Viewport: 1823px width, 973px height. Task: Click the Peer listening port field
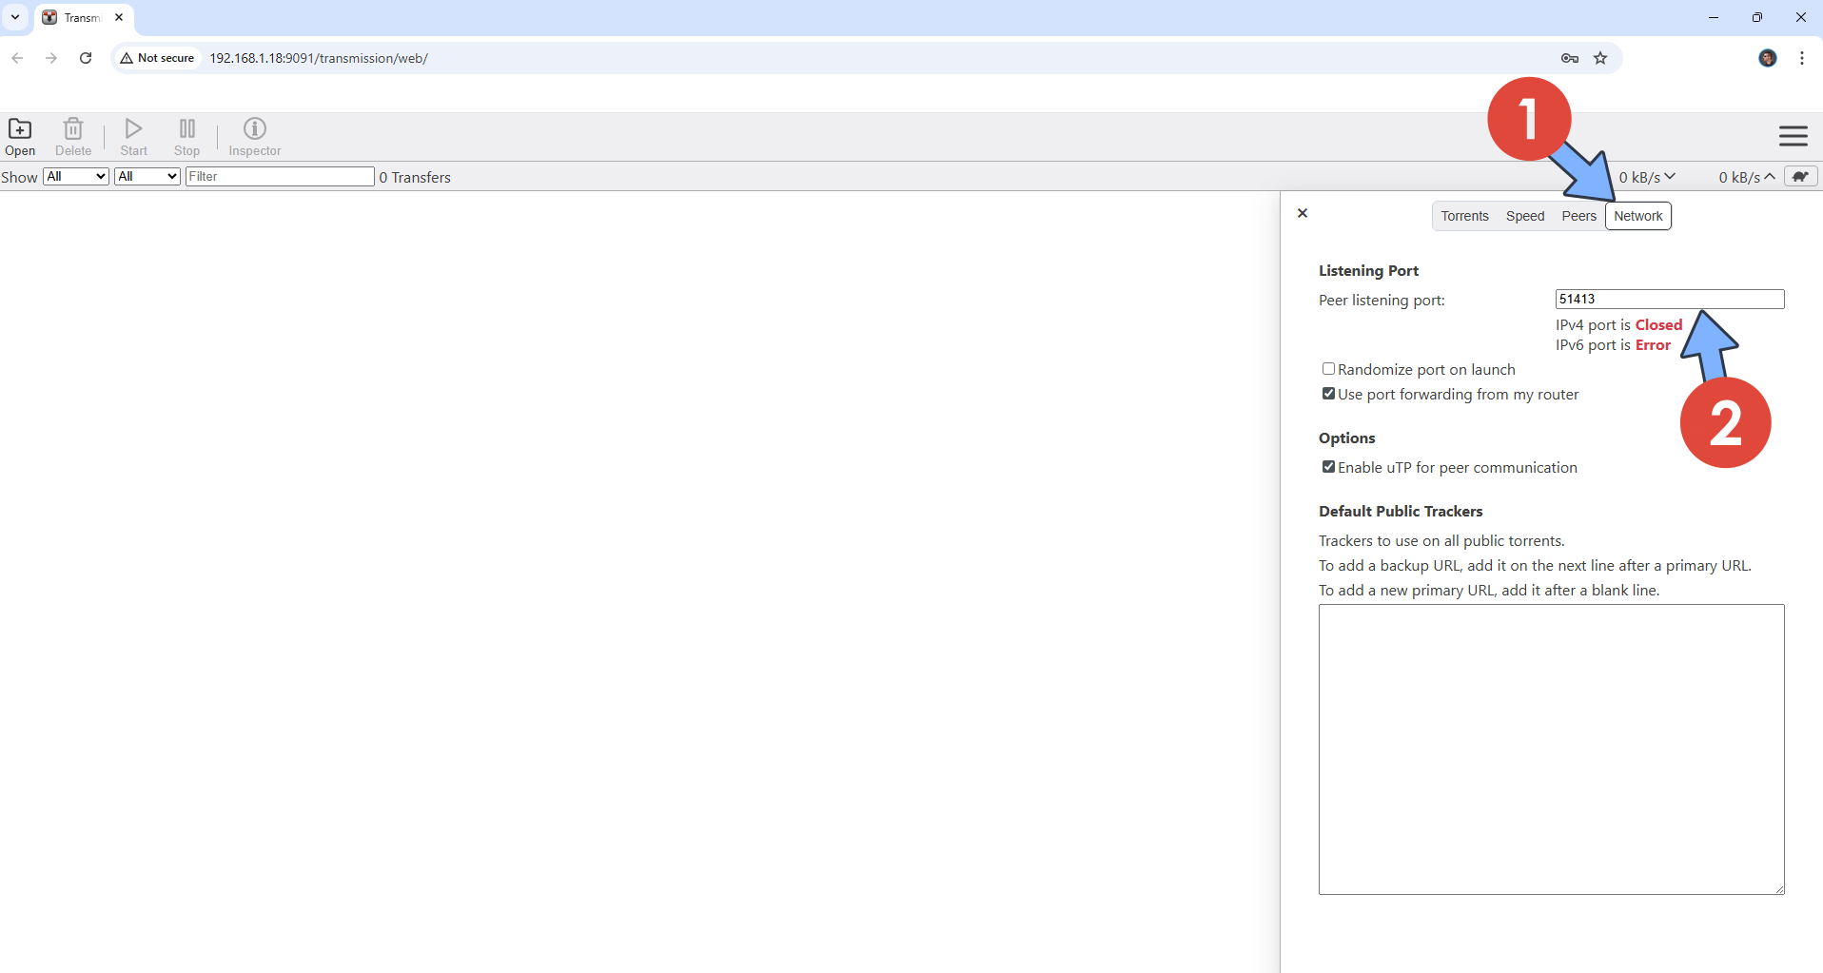(x=1669, y=300)
